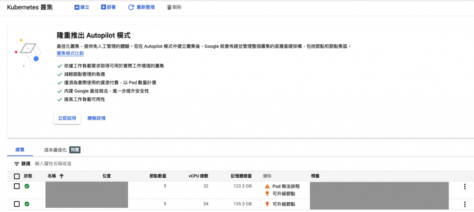The image size is (474, 212).
Task: Focus the 輸入屬性名稱或值 filter field
Action: click(x=53, y=164)
